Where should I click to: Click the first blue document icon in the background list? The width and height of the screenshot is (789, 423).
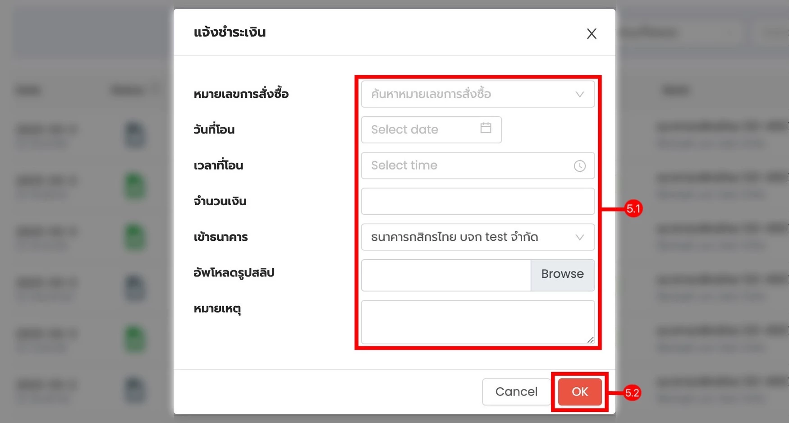(135, 135)
